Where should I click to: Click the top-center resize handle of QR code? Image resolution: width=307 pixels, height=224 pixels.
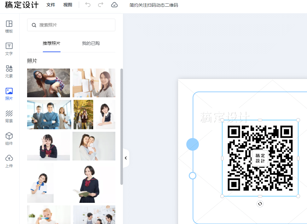(260, 120)
